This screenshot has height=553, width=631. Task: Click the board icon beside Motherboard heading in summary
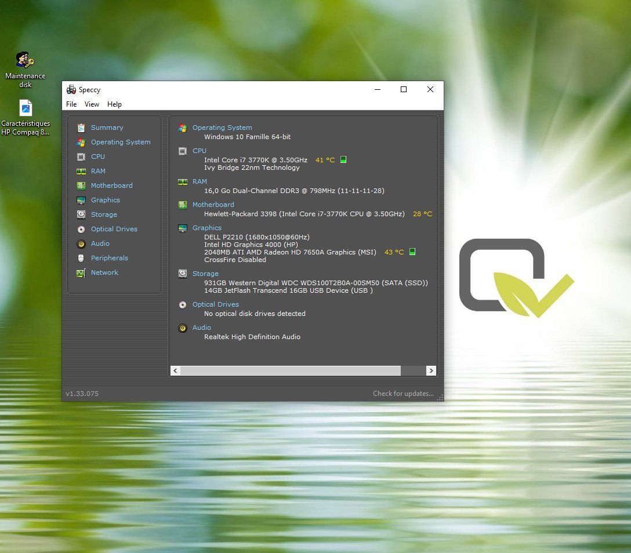click(182, 205)
